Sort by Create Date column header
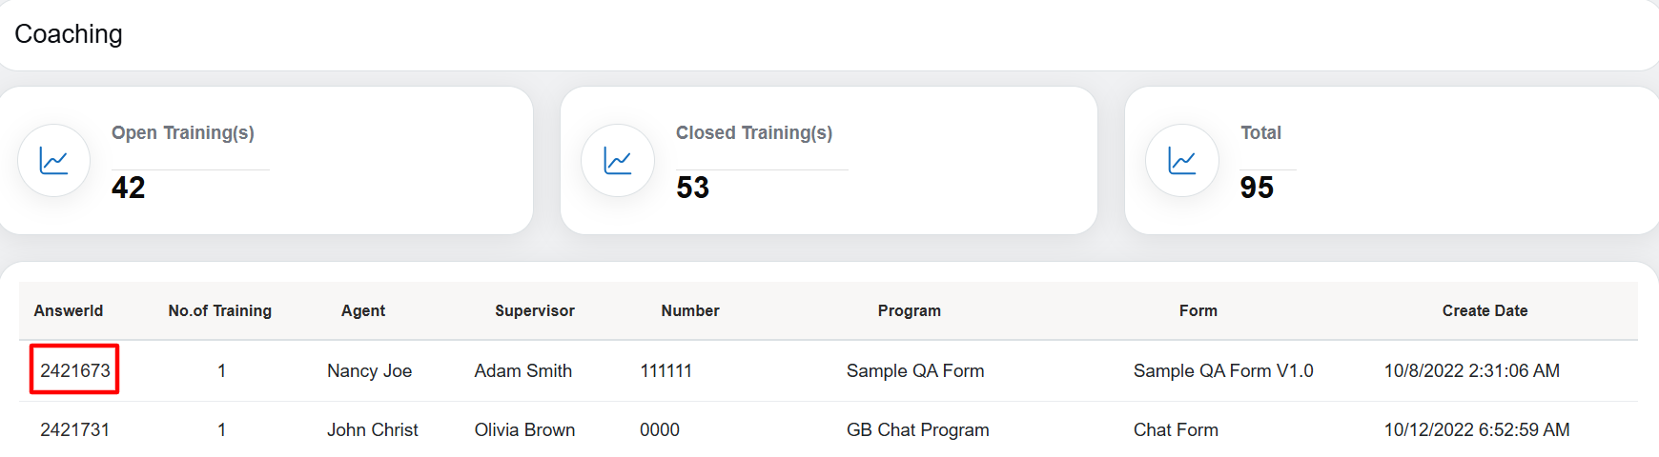Viewport: 1659px width, 457px height. point(1485,310)
